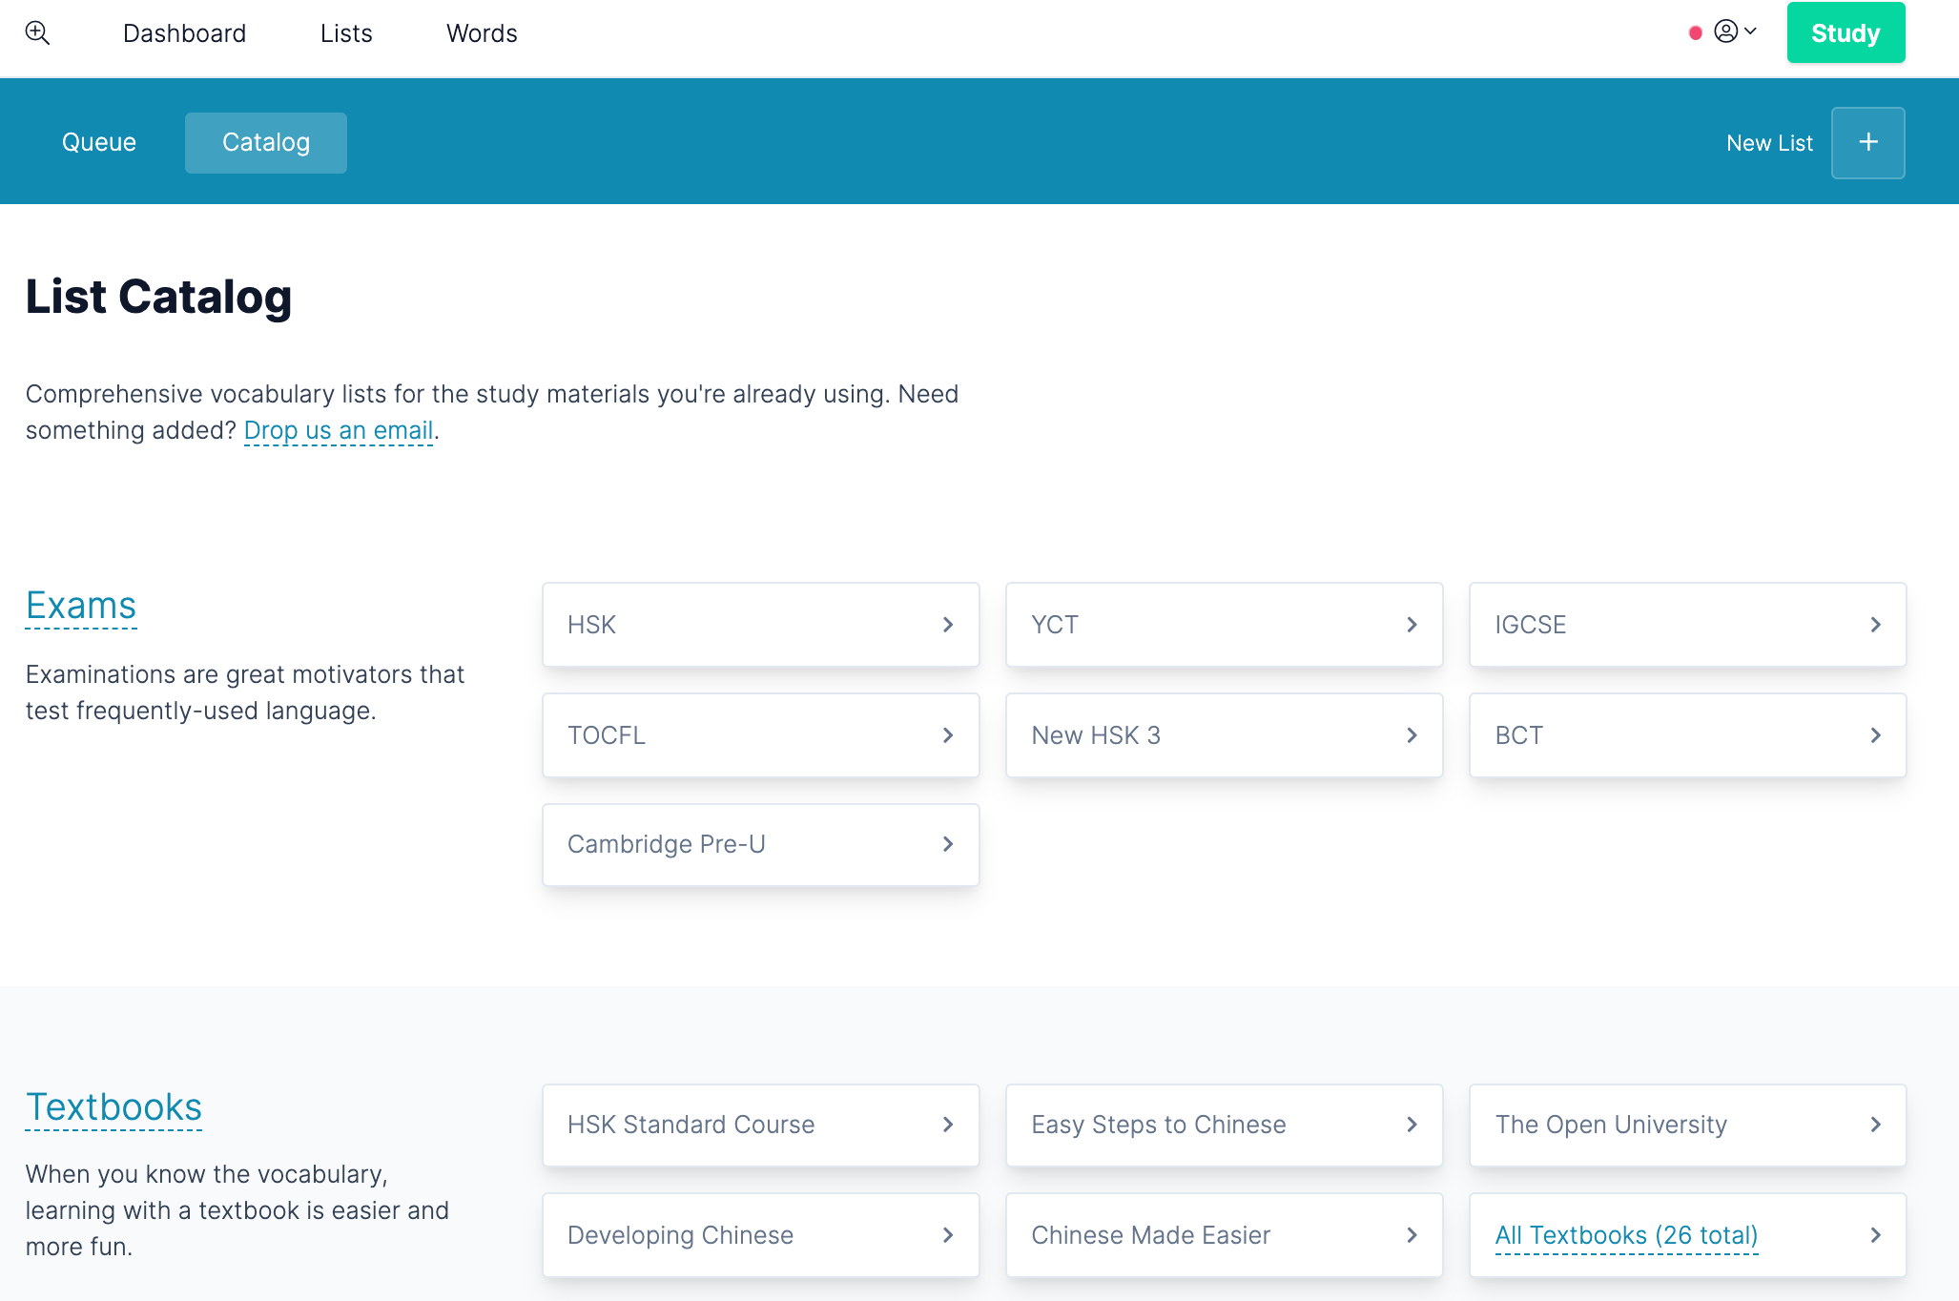Screen dimensions: 1959x1301
Task: Open the Lists navigation menu
Action: (345, 31)
